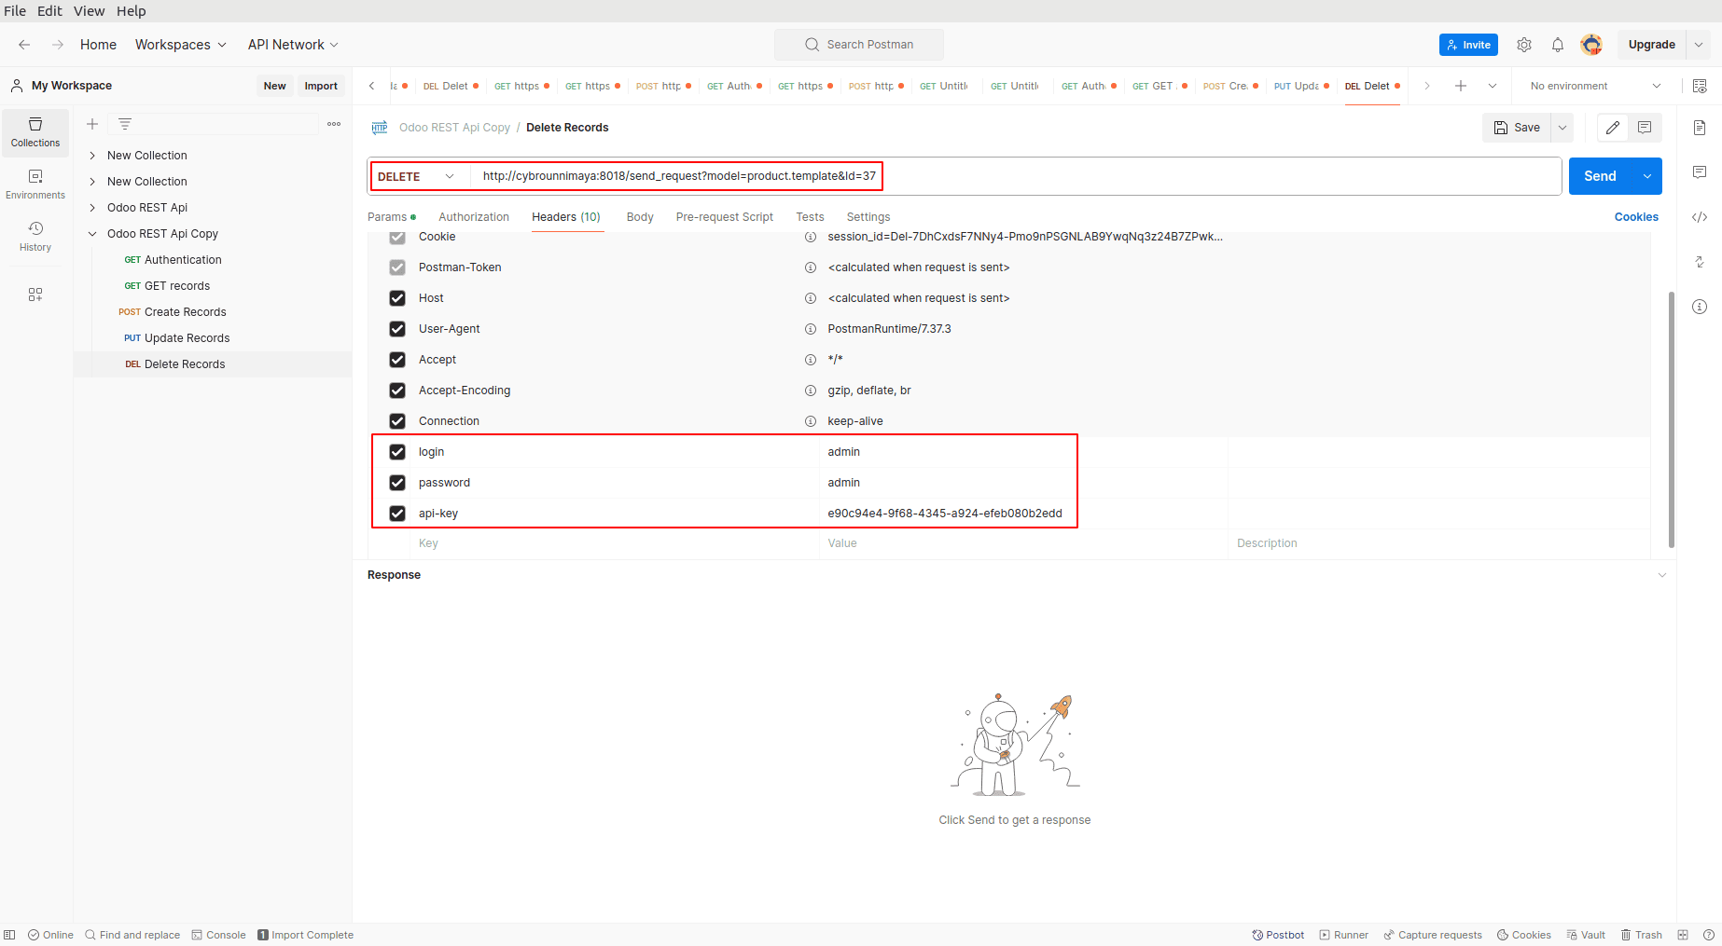The width and height of the screenshot is (1722, 946).
Task: Open Postbot in status bar
Action: pos(1278,935)
